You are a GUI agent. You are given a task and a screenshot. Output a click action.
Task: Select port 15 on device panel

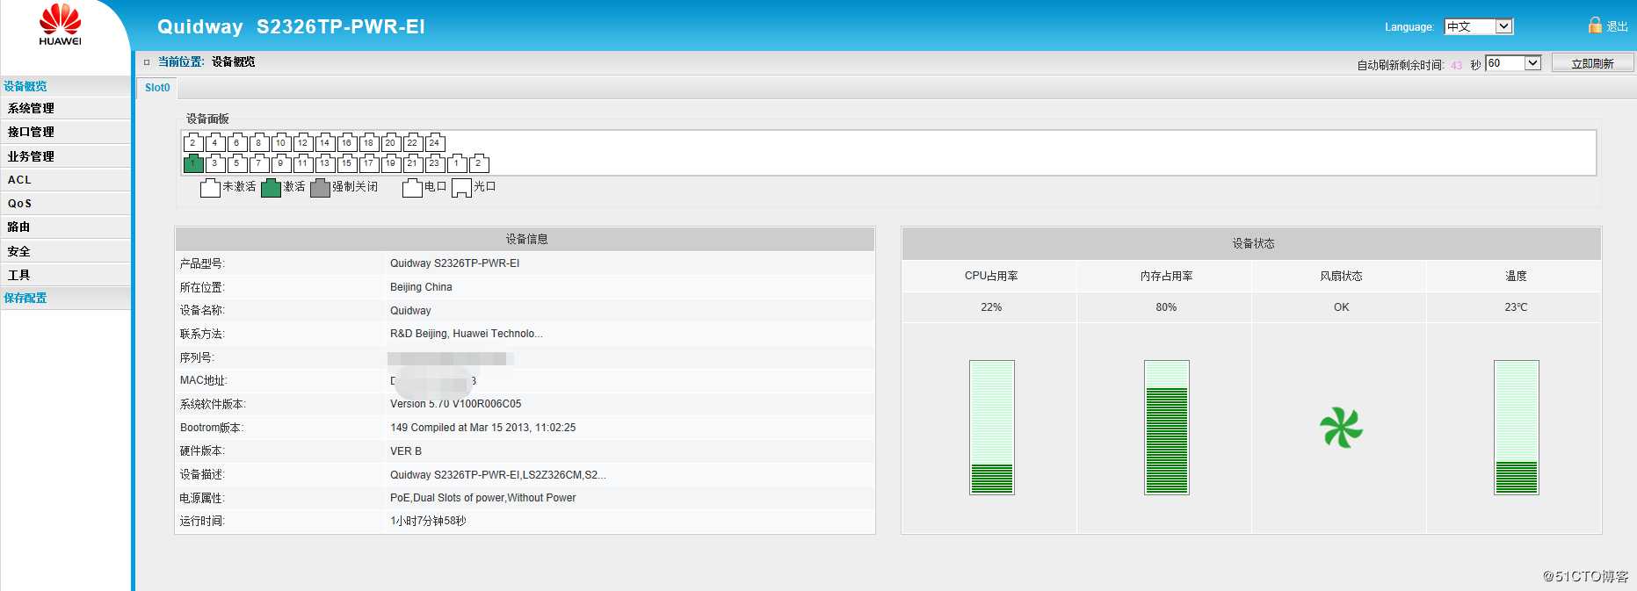(x=347, y=163)
